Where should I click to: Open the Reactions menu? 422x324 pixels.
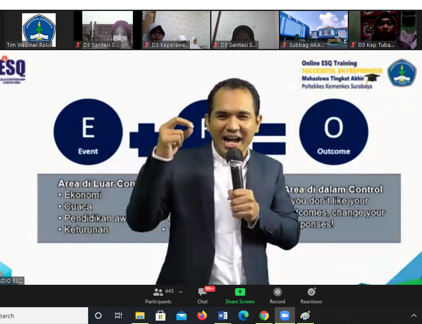point(311,295)
